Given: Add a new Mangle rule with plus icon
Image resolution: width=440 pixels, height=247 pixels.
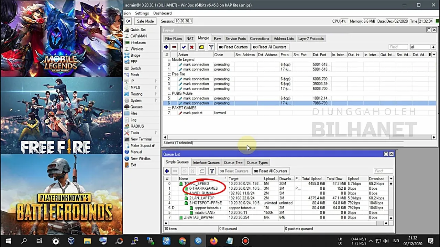Looking at the screenshot, I should pos(166,47).
